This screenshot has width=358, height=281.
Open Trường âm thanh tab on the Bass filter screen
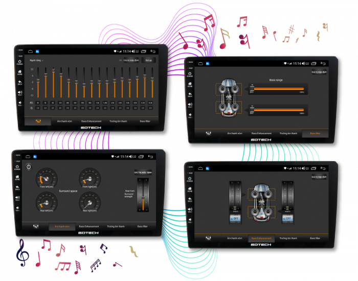tap(289, 133)
